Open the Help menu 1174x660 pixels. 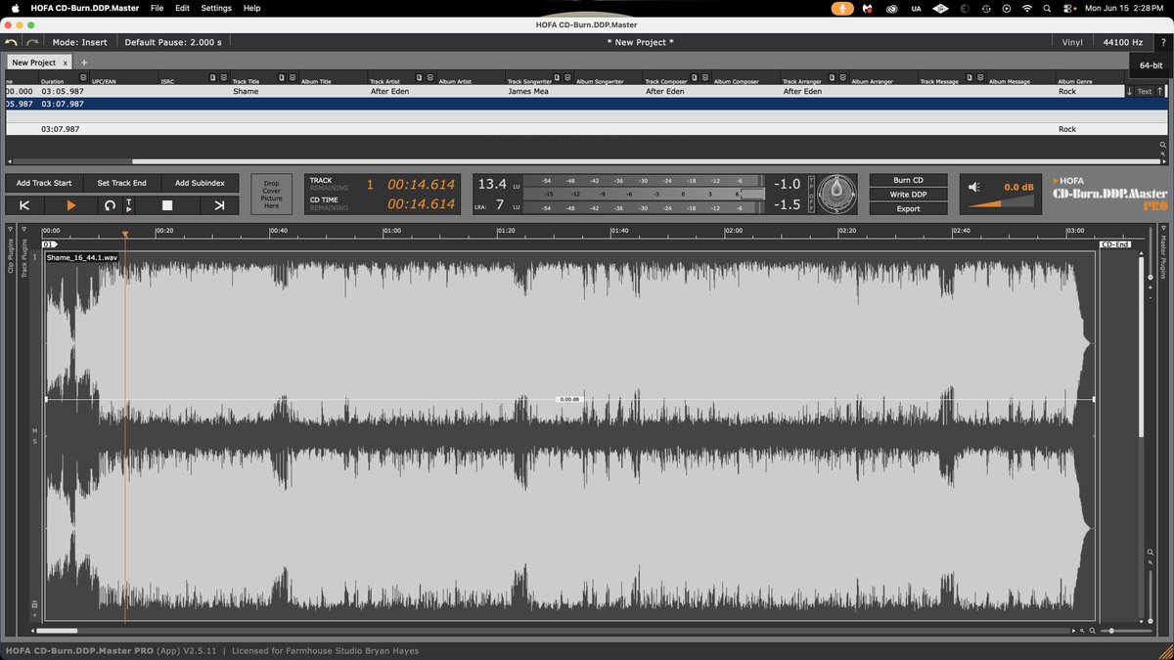coord(251,8)
